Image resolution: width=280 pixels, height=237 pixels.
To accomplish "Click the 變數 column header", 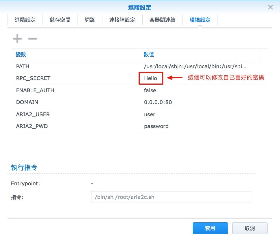I will [x=20, y=54].
